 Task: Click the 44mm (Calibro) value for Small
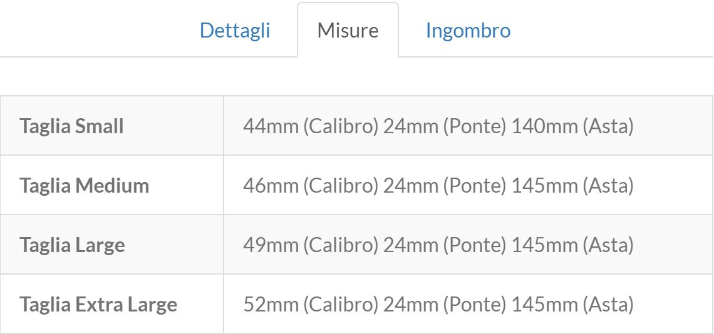[x=310, y=126]
